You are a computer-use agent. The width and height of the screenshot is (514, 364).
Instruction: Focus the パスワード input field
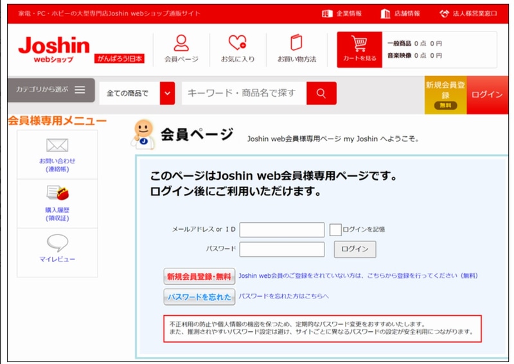tap(282, 249)
